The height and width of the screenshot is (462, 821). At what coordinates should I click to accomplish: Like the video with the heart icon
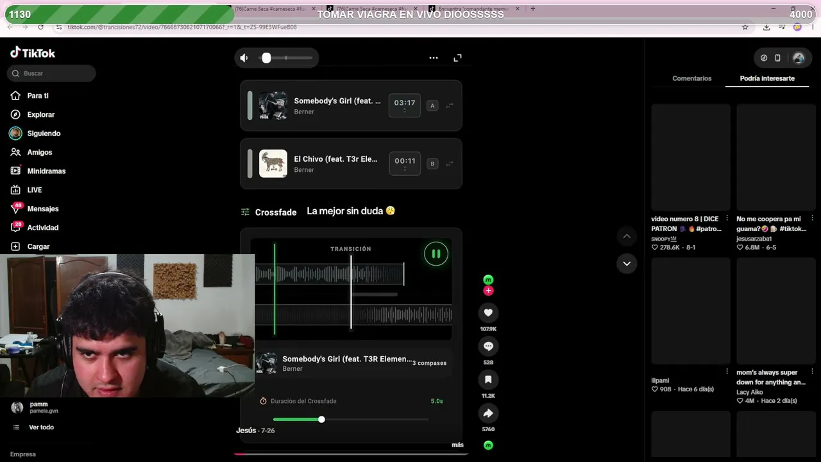(x=488, y=312)
